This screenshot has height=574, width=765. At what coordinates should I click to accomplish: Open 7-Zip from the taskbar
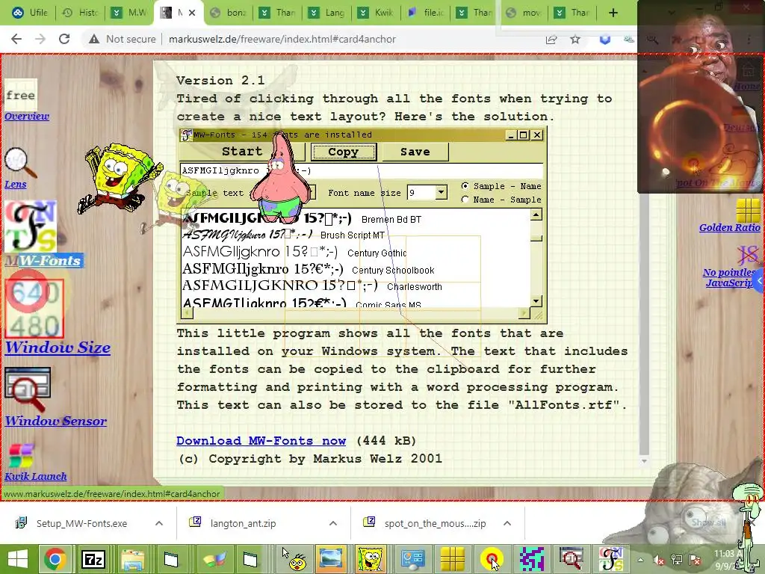[93, 559]
